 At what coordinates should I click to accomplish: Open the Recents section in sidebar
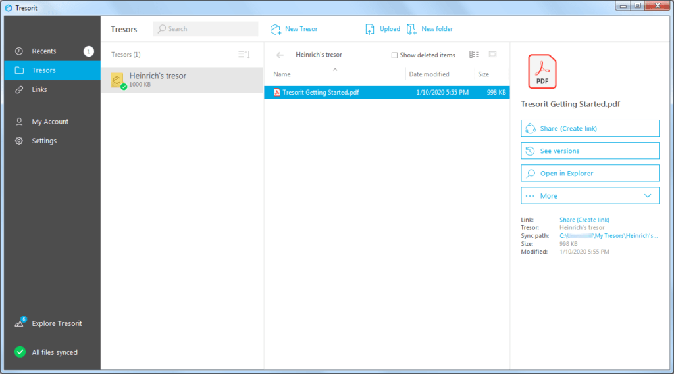pyautogui.click(x=52, y=51)
